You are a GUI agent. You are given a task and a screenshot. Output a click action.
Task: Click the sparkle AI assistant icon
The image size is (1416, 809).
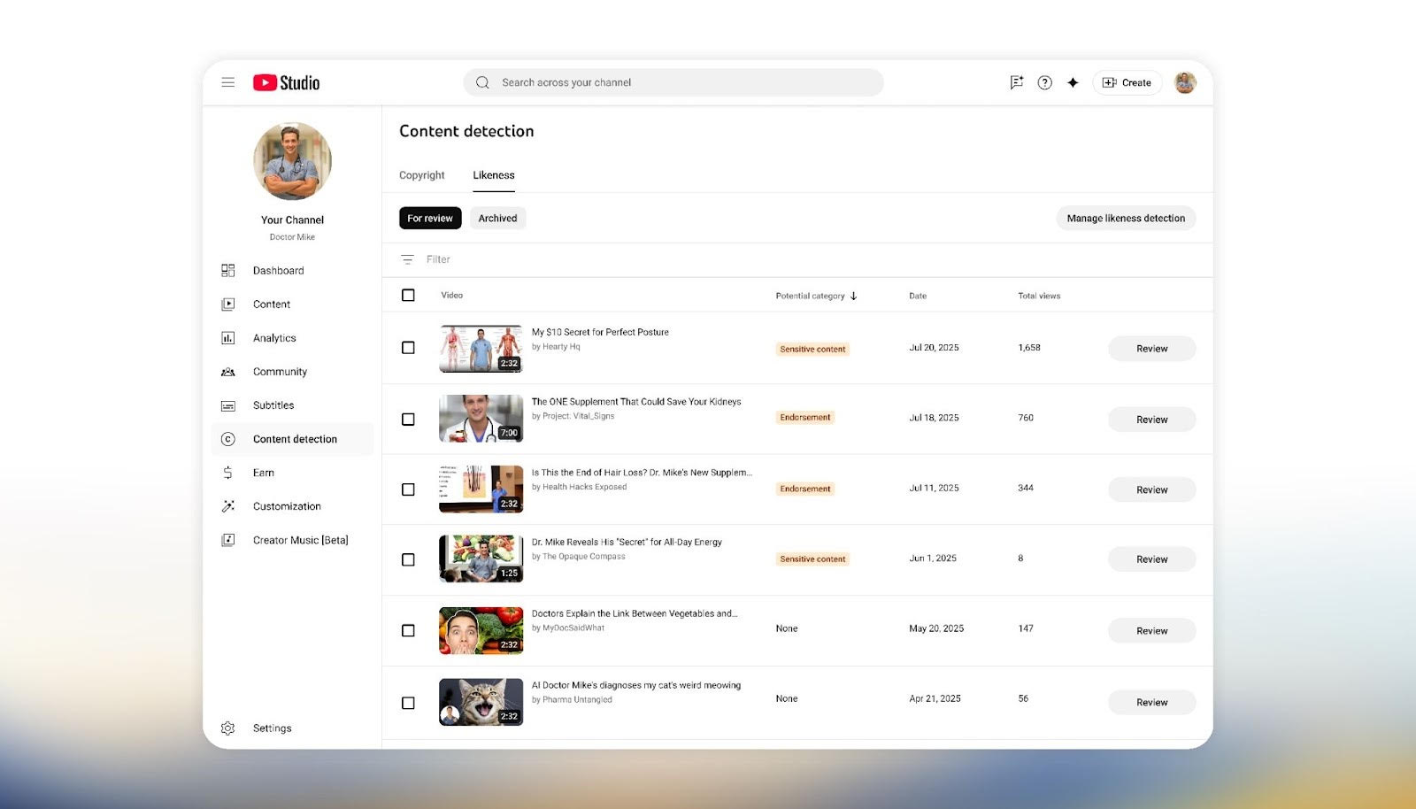pos(1073,82)
